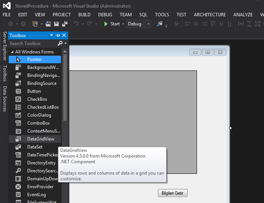264x203 pixels.
Task: Click the Save toolbar icon
Action: pos(56,24)
